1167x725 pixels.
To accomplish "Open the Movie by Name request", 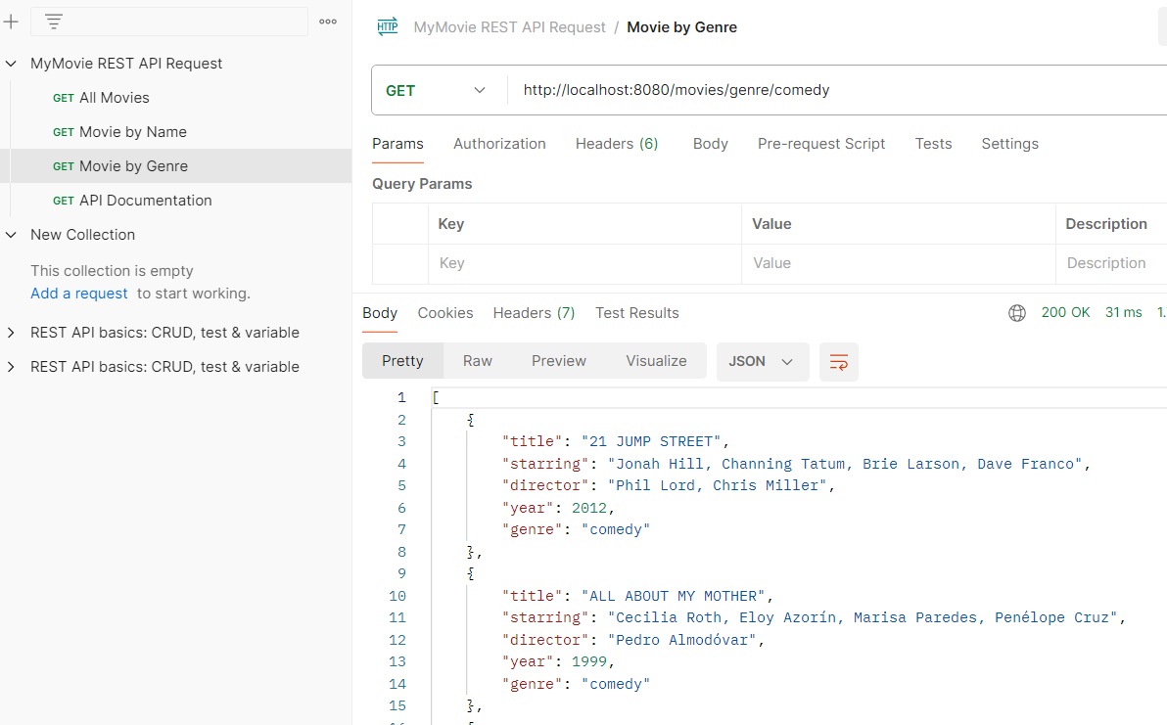I will click(175, 132).
